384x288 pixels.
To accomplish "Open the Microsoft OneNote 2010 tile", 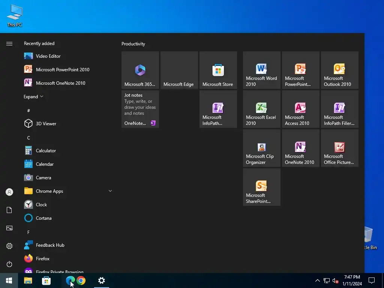I will [301, 148].
